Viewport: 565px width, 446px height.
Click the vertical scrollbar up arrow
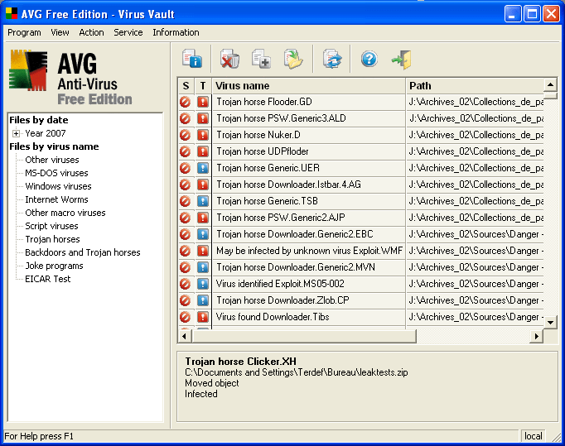tap(550, 85)
